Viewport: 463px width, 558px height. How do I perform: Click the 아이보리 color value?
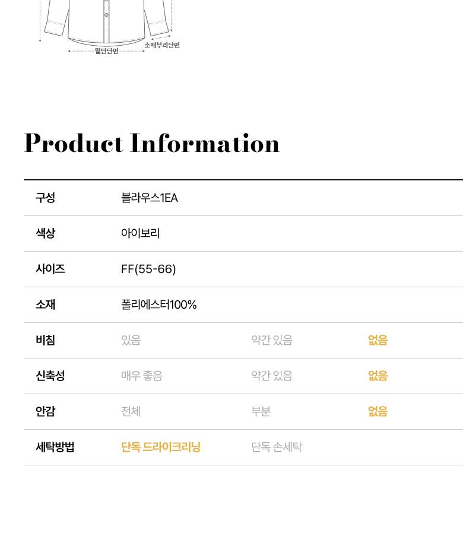point(140,233)
